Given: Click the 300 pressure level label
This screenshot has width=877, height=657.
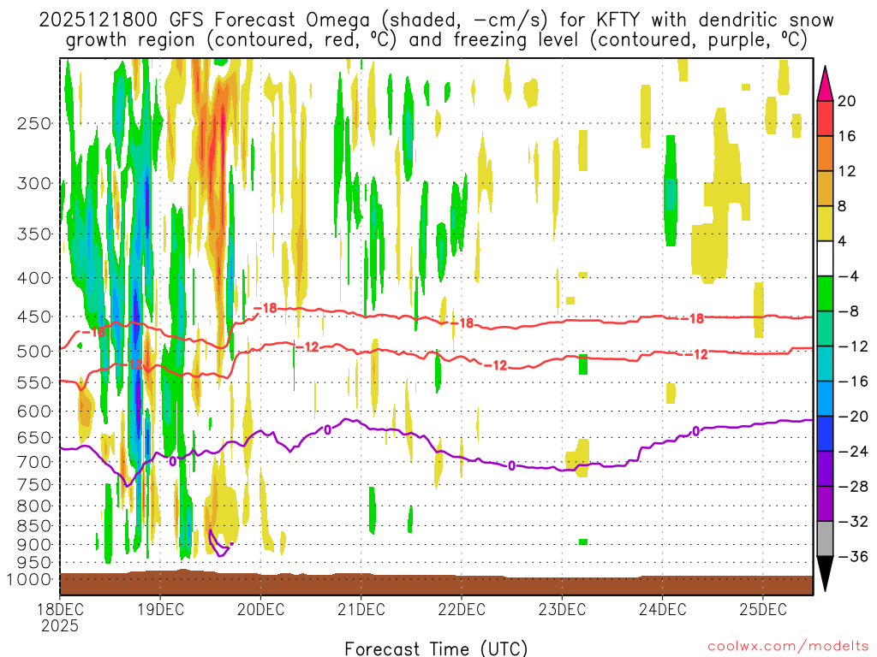Looking at the screenshot, I should 34,183.
